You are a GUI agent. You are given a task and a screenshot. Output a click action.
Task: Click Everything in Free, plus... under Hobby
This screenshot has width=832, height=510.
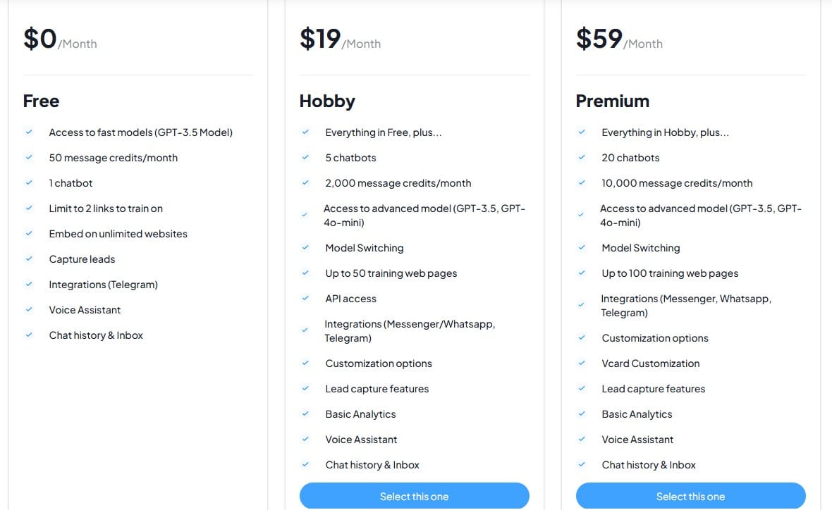click(x=383, y=132)
